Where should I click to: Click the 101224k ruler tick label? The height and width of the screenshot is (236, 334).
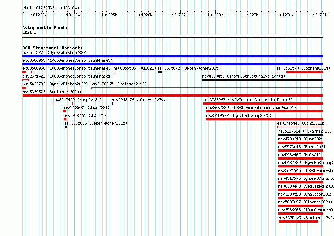coord(74,15)
